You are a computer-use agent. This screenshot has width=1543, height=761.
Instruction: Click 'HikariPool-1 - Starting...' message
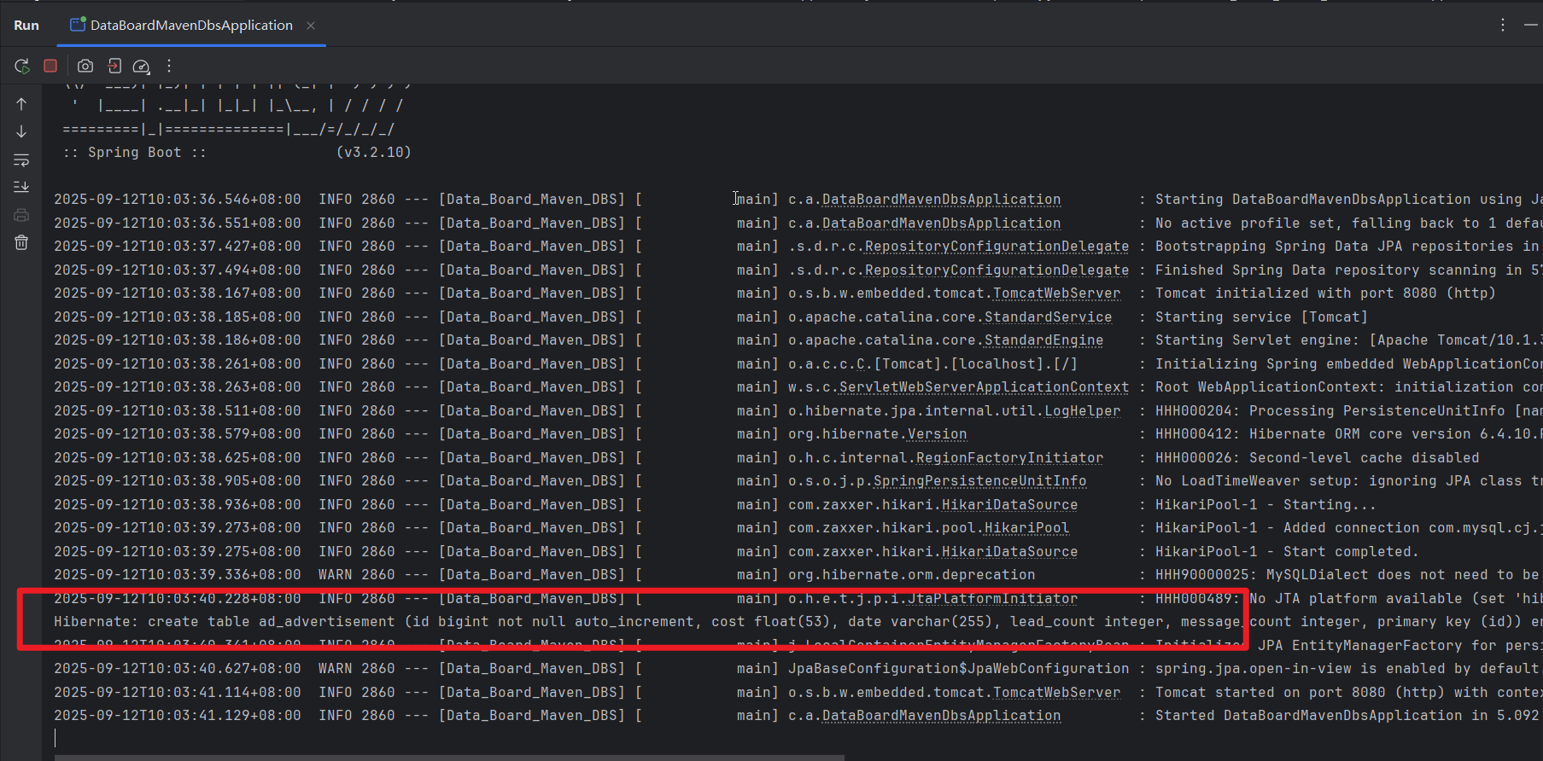1265,504
